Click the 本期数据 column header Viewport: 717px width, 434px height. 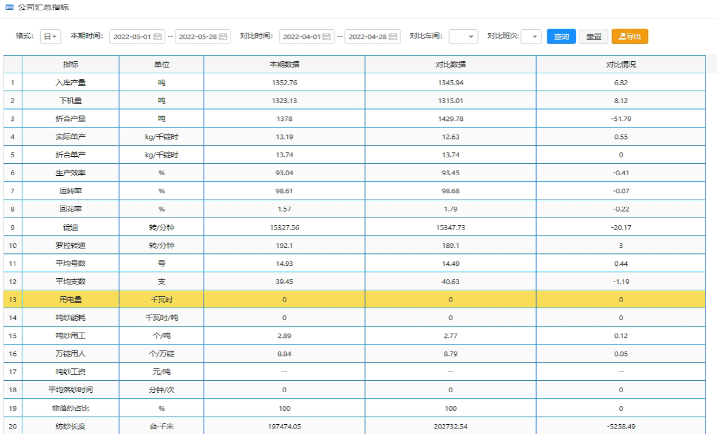click(285, 65)
